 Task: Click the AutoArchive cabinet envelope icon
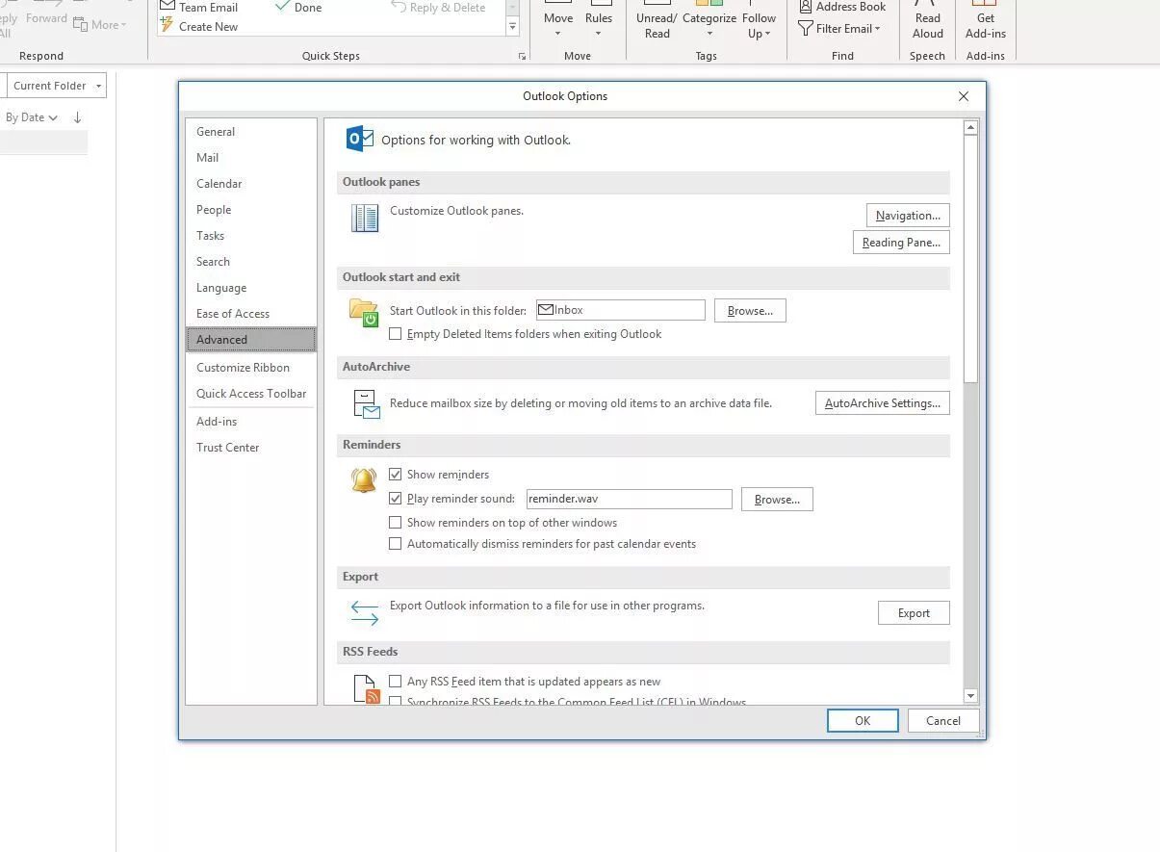(366, 404)
